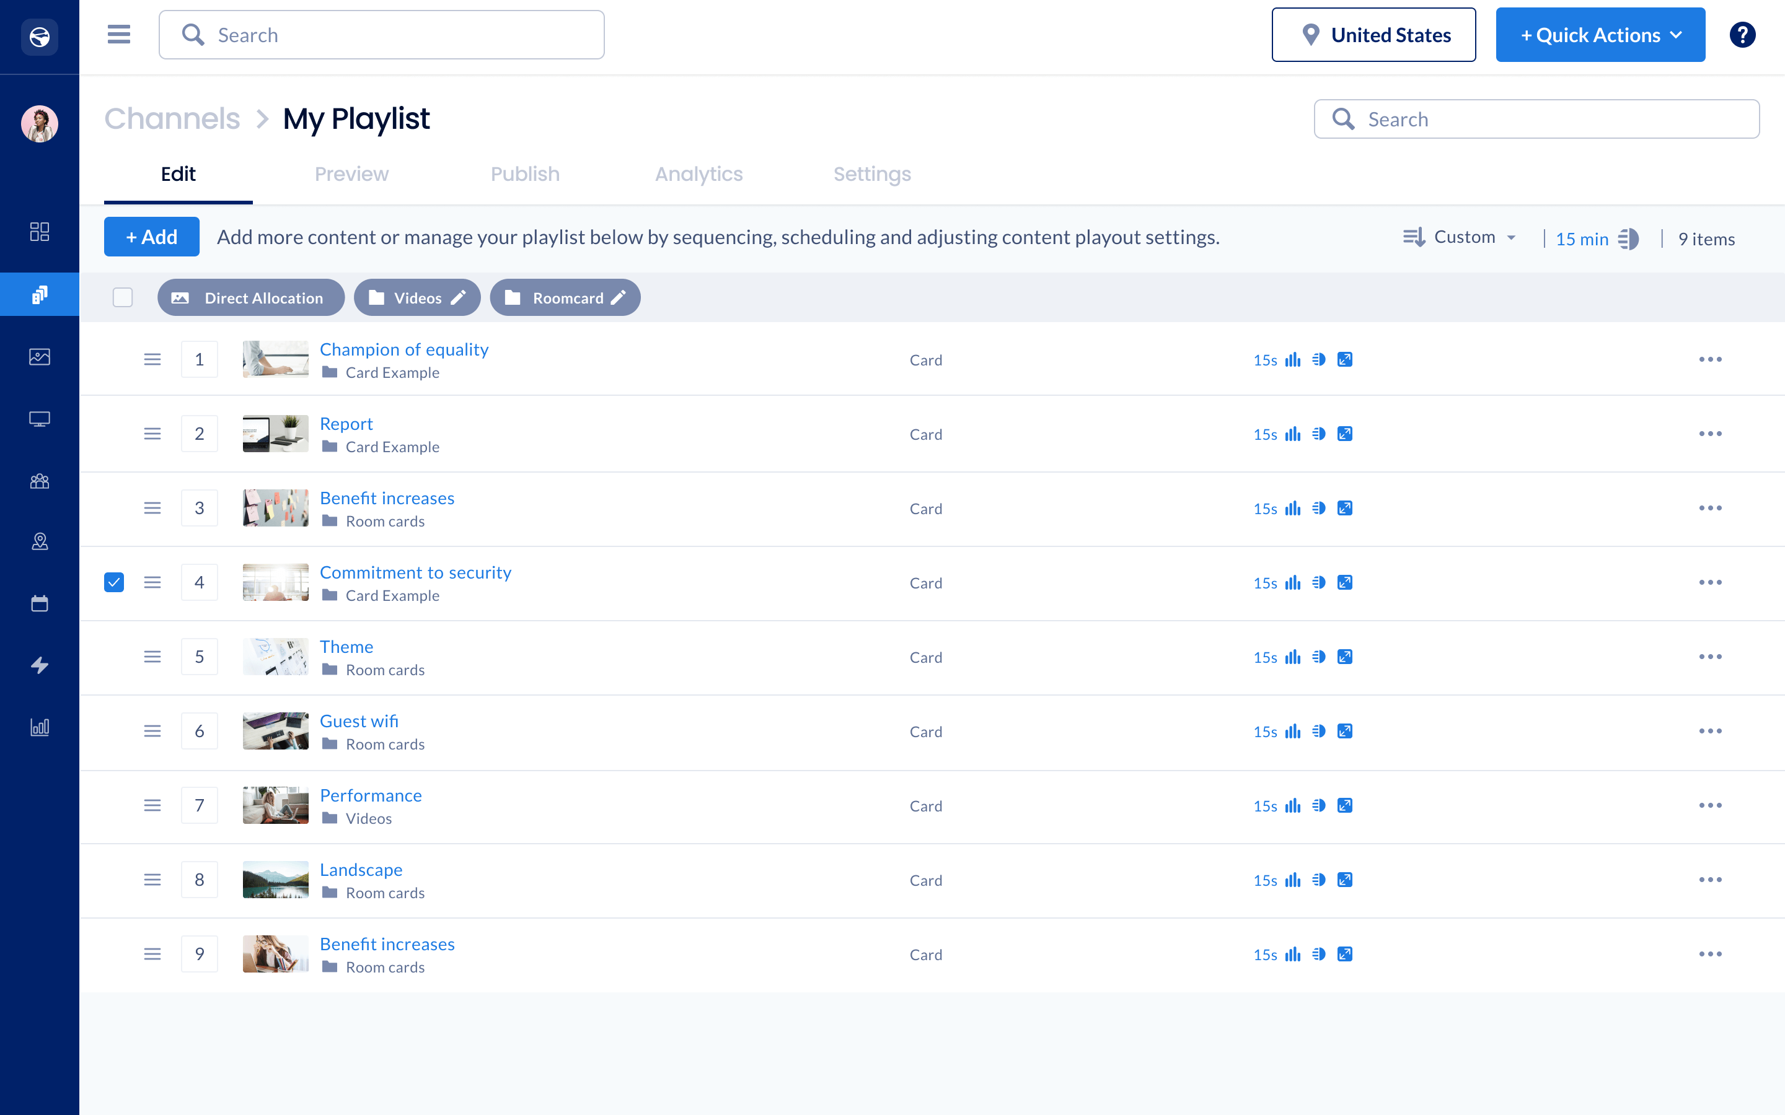Open the bar chart analytics sidebar icon
Image resolution: width=1785 pixels, height=1115 pixels.
coord(40,727)
